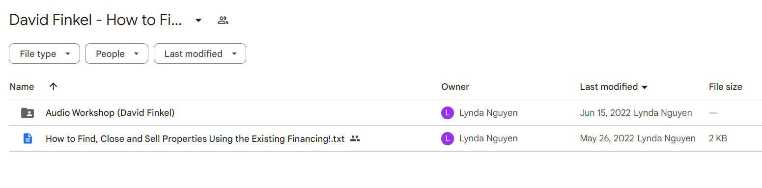Screen dimensions: 762x188
Task: Click the shared icon next to the txt filename
Action: [355, 138]
